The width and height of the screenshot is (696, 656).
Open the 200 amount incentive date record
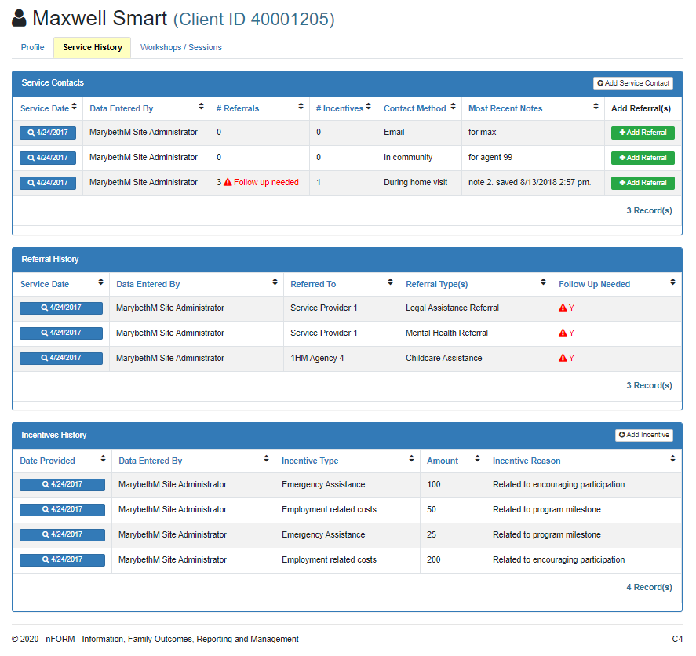(62, 560)
